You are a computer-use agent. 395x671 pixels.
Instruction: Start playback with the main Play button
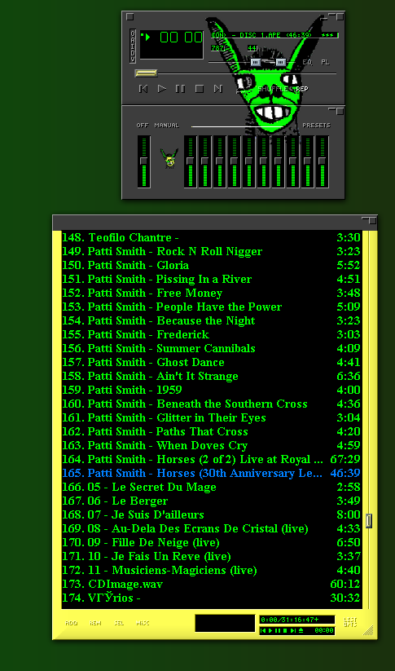pyautogui.click(x=162, y=89)
